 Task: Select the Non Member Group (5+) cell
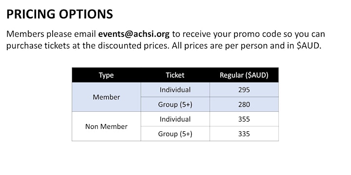coord(175,134)
